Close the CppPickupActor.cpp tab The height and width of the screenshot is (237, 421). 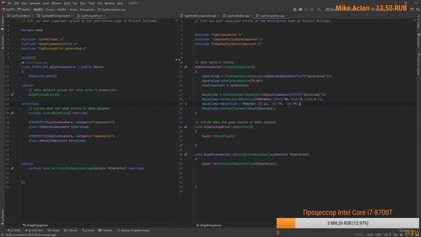pos(287,16)
